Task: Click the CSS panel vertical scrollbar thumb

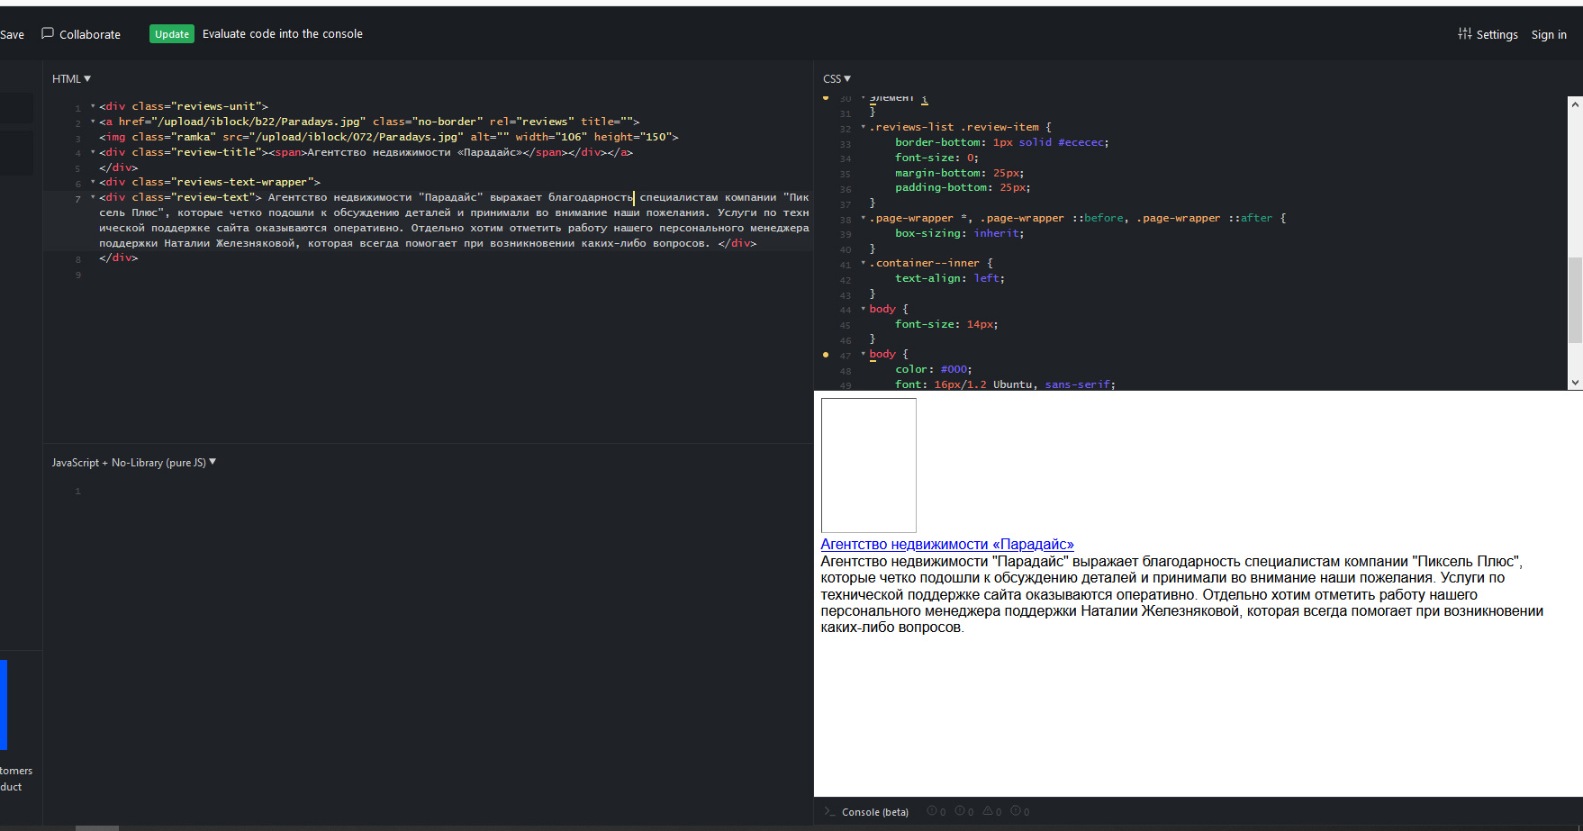Action: (x=1575, y=300)
